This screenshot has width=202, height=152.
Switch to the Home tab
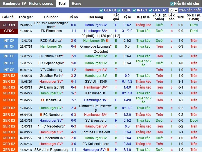click(x=76, y=4)
